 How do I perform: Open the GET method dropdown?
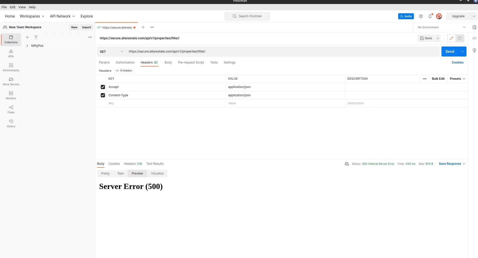[x=111, y=51]
